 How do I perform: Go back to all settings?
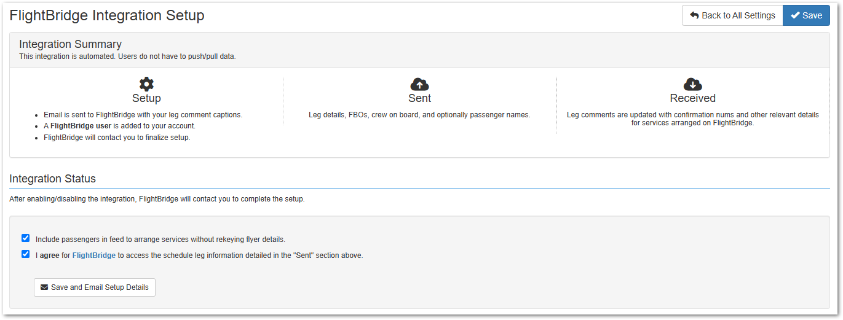click(732, 15)
